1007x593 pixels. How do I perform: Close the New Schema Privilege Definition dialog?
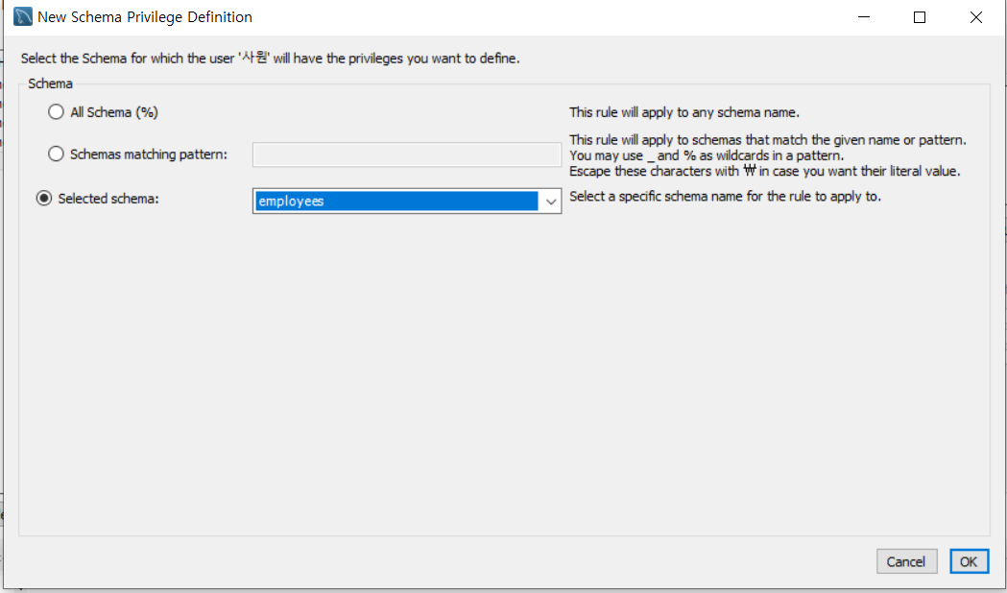coord(976,17)
